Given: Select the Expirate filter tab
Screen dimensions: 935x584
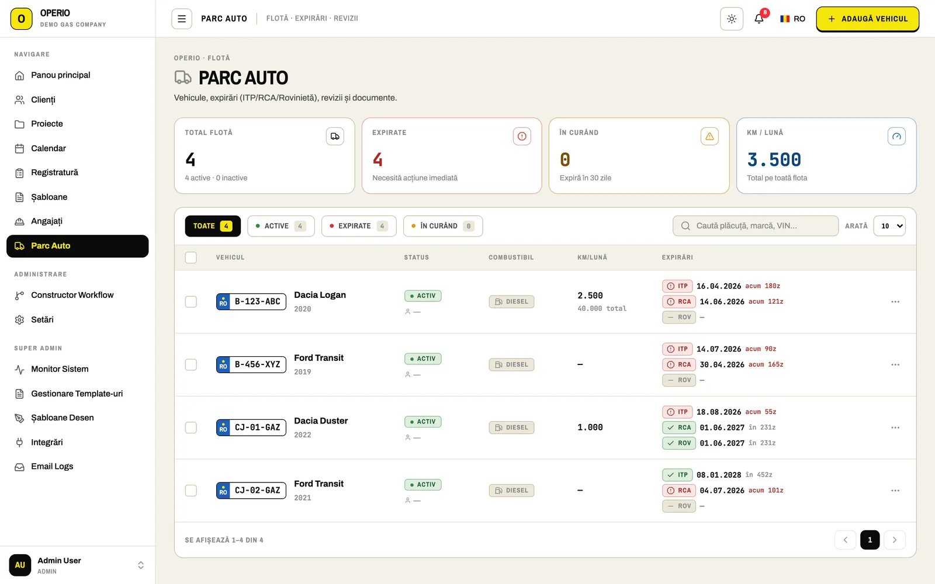Looking at the screenshot, I should click(x=359, y=226).
